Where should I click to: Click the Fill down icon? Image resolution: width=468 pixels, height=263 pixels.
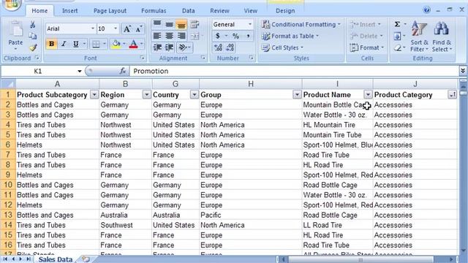(397, 36)
